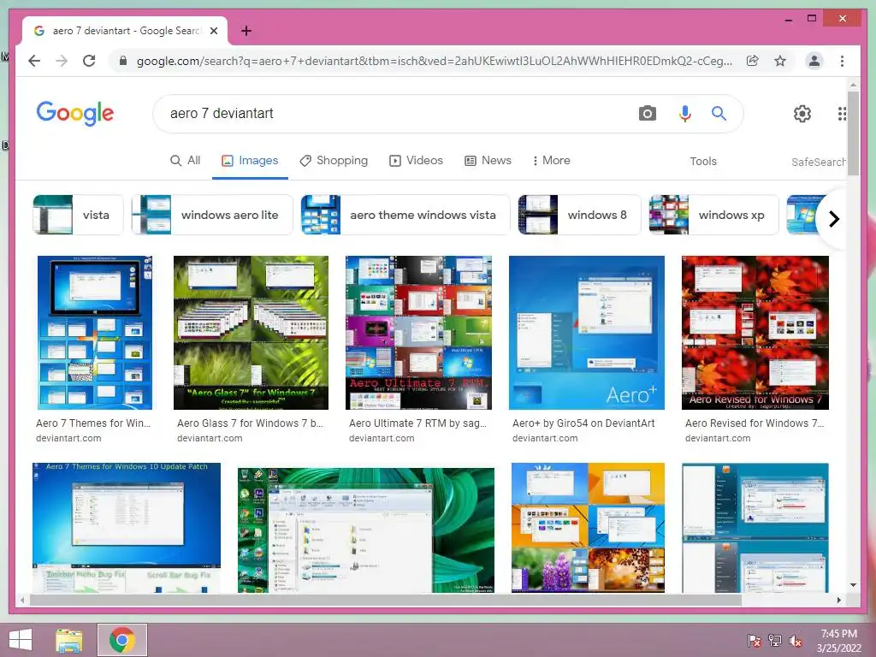876x657 pixels.
Task: Filter by the windows 8 chip
Action: [x=579, y=215]
